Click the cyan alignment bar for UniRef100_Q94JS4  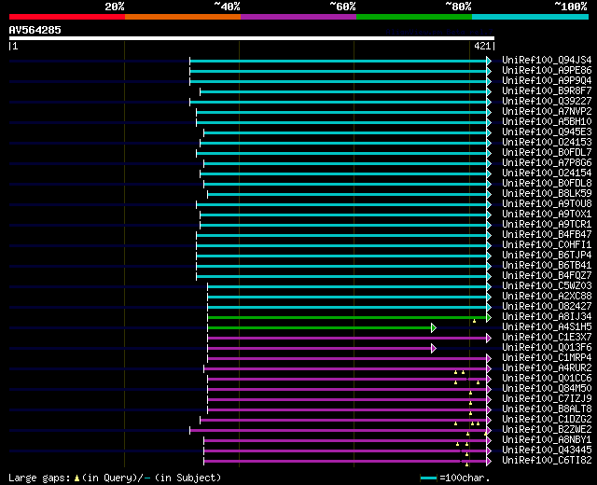[338, 61]
